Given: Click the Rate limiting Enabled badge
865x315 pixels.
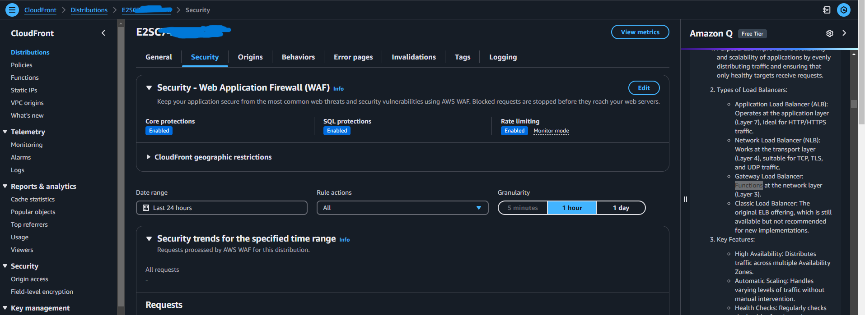Looking at the screenshot, I should click(514, 131).
